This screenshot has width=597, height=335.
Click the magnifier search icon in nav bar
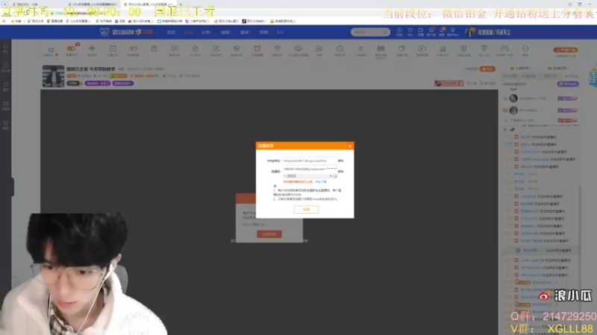coord(385,32)
